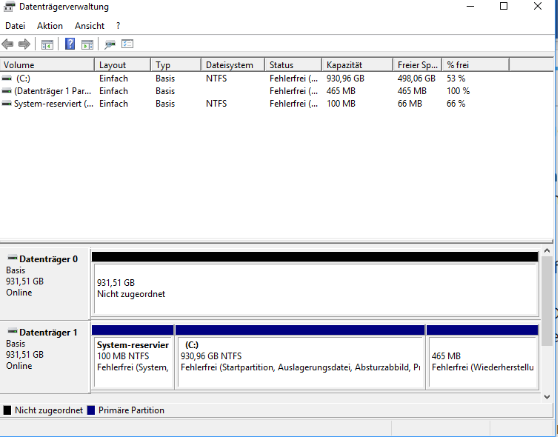Select the (Datenträger 1 Par... volume name
The width and height of the screenshot is (560, 437).
pyautogui.click(x=53, y=91)
